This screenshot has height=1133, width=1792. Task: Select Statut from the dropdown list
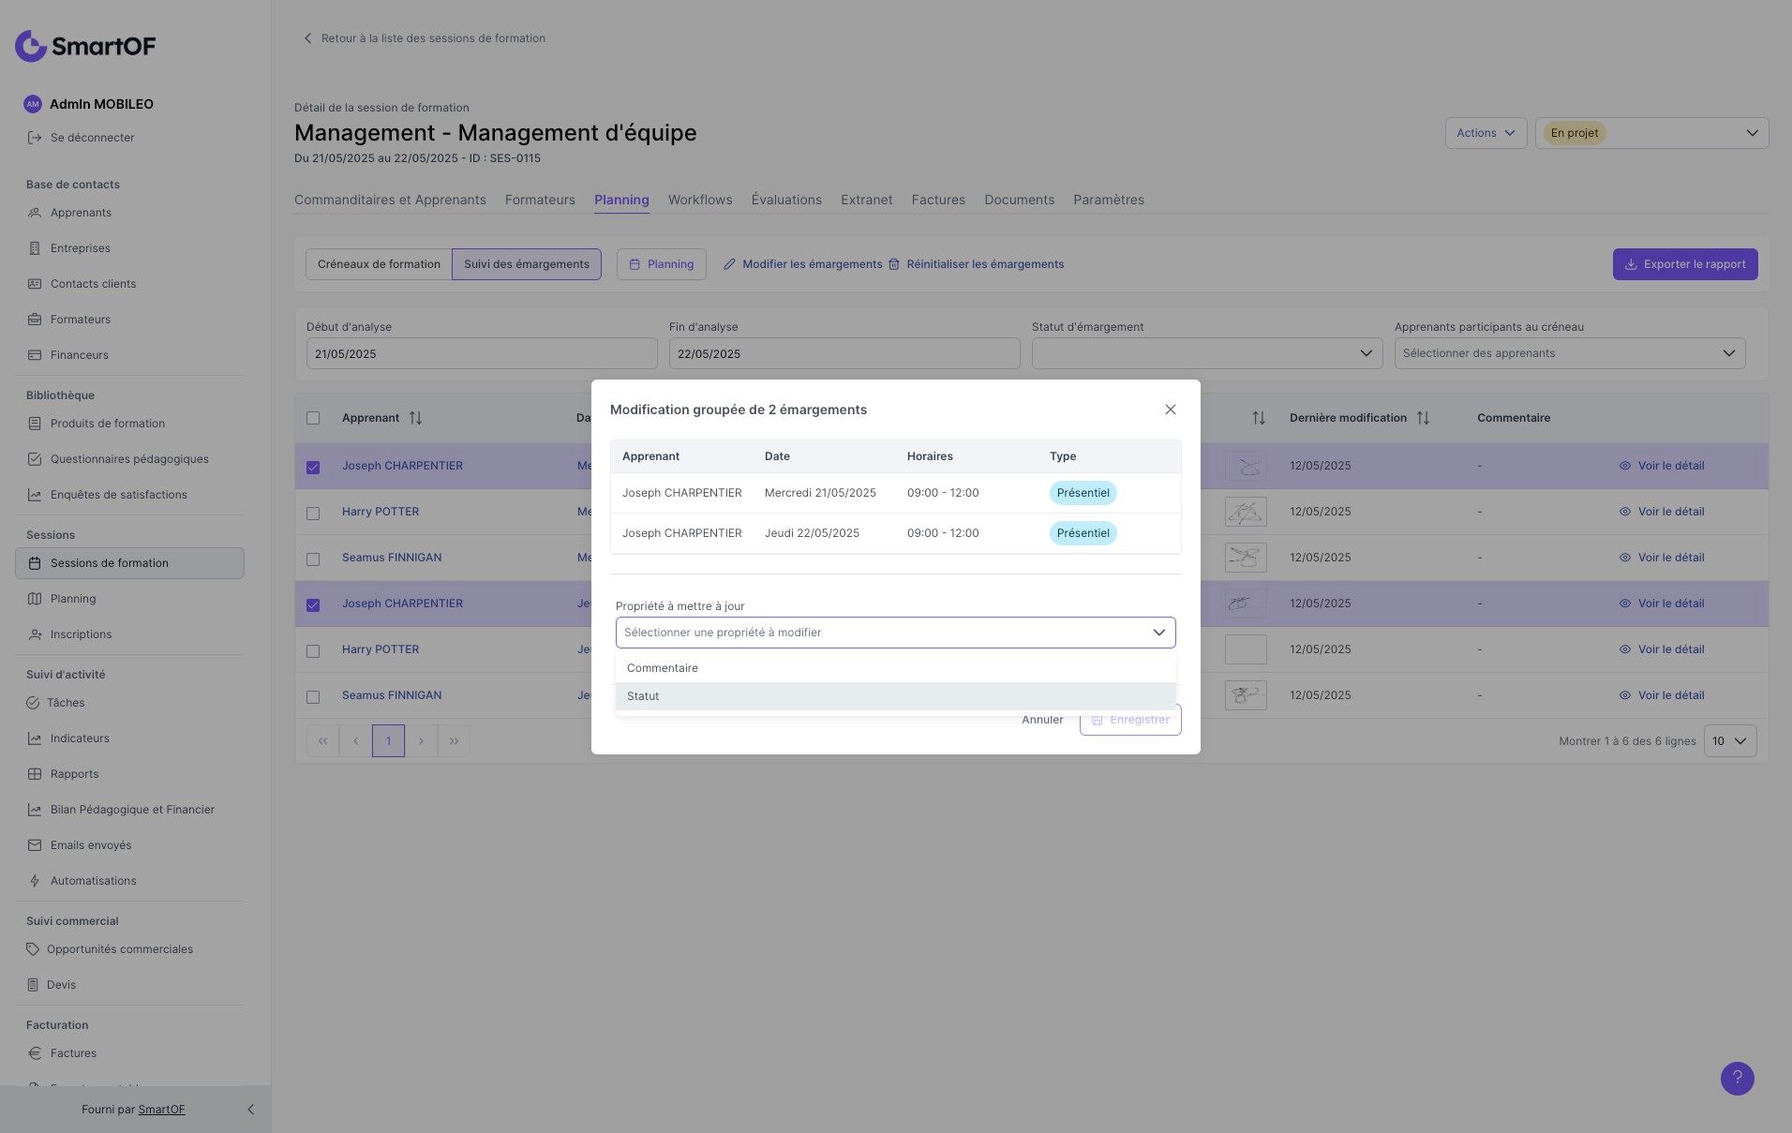point(643,696)
